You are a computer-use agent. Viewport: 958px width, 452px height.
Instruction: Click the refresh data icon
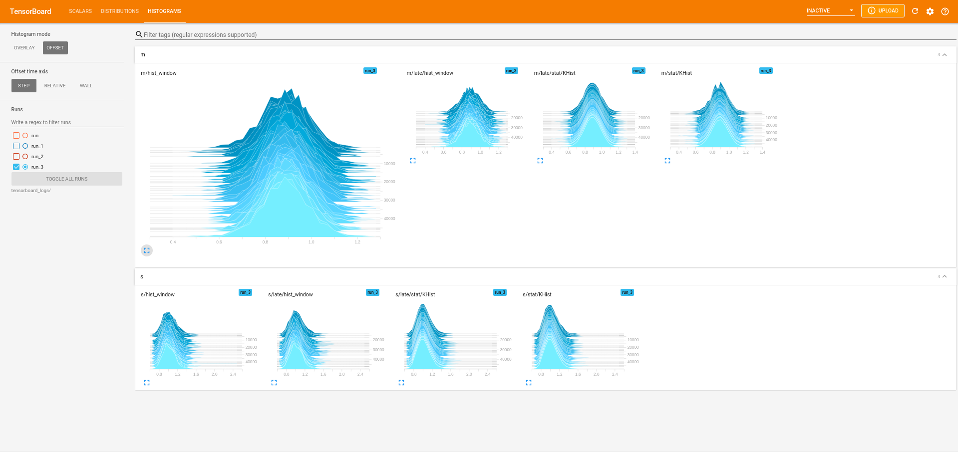coord(915,11)
